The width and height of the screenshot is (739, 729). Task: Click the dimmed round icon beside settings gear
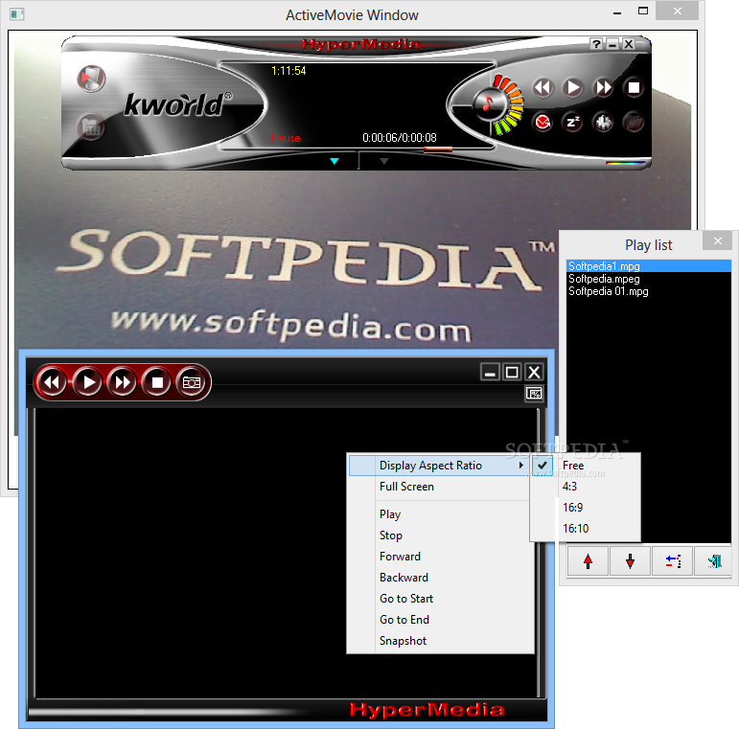tap(634, 123)
